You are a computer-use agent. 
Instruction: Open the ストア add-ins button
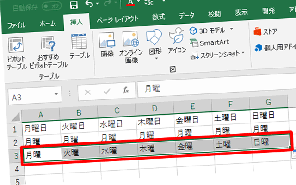click(265, 31)
